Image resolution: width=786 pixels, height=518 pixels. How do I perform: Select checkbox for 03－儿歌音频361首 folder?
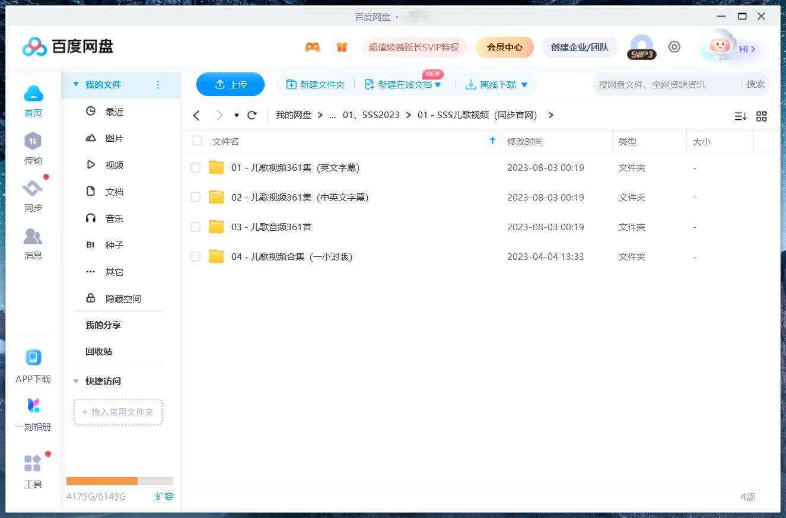pos(195,227)
